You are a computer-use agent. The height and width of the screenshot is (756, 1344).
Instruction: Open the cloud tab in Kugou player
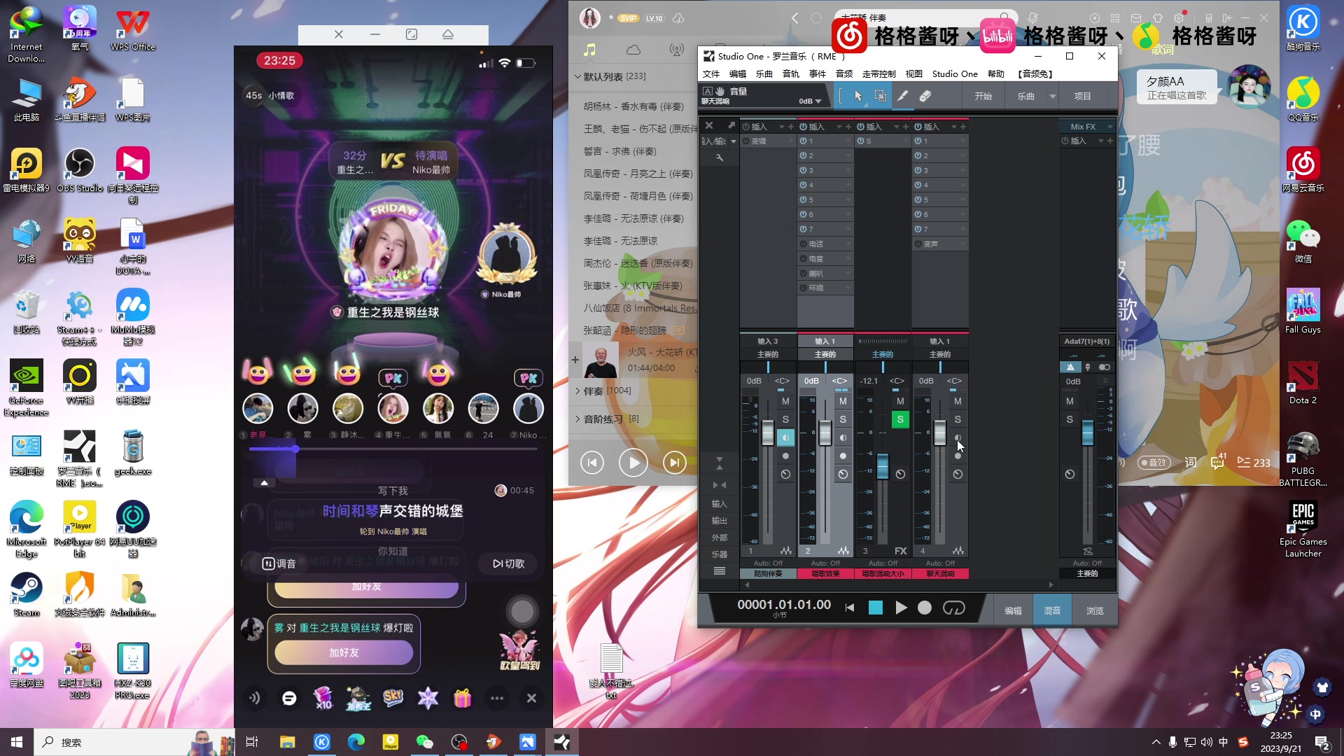click(633, 50)
